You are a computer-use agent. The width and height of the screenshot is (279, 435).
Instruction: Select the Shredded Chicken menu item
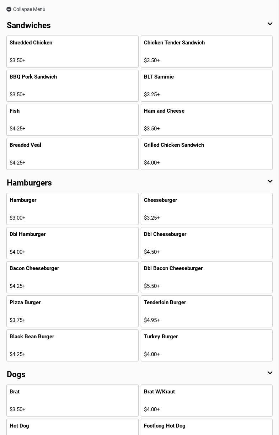[x=72, y=52]
